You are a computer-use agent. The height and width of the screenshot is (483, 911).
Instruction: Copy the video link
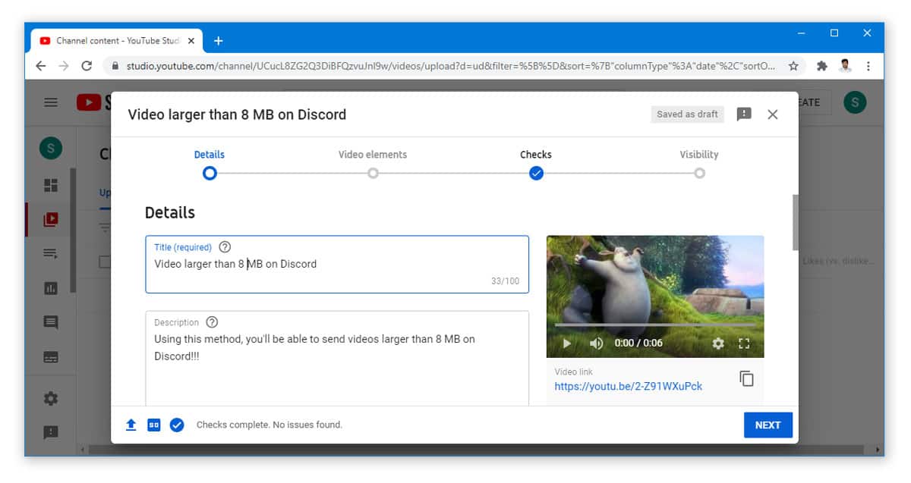747,378
